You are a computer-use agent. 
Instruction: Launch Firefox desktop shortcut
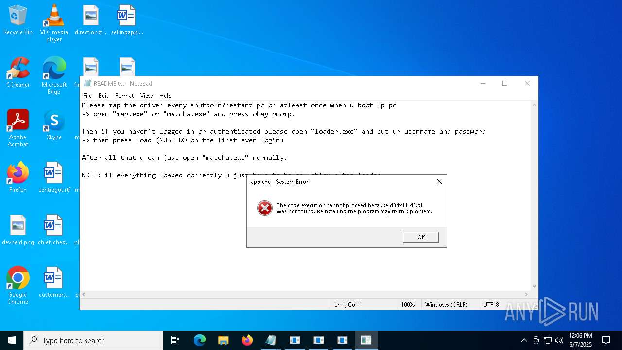(18, 177)
